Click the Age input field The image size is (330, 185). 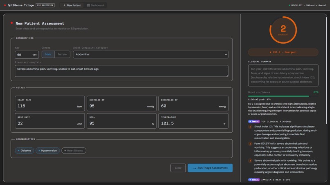pyautogui.click(x=27, y=55)
